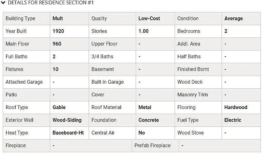The width and height of the screenshot is (263, 154).
Task: Select the Main Floor value 960
Action: [57, 44]
